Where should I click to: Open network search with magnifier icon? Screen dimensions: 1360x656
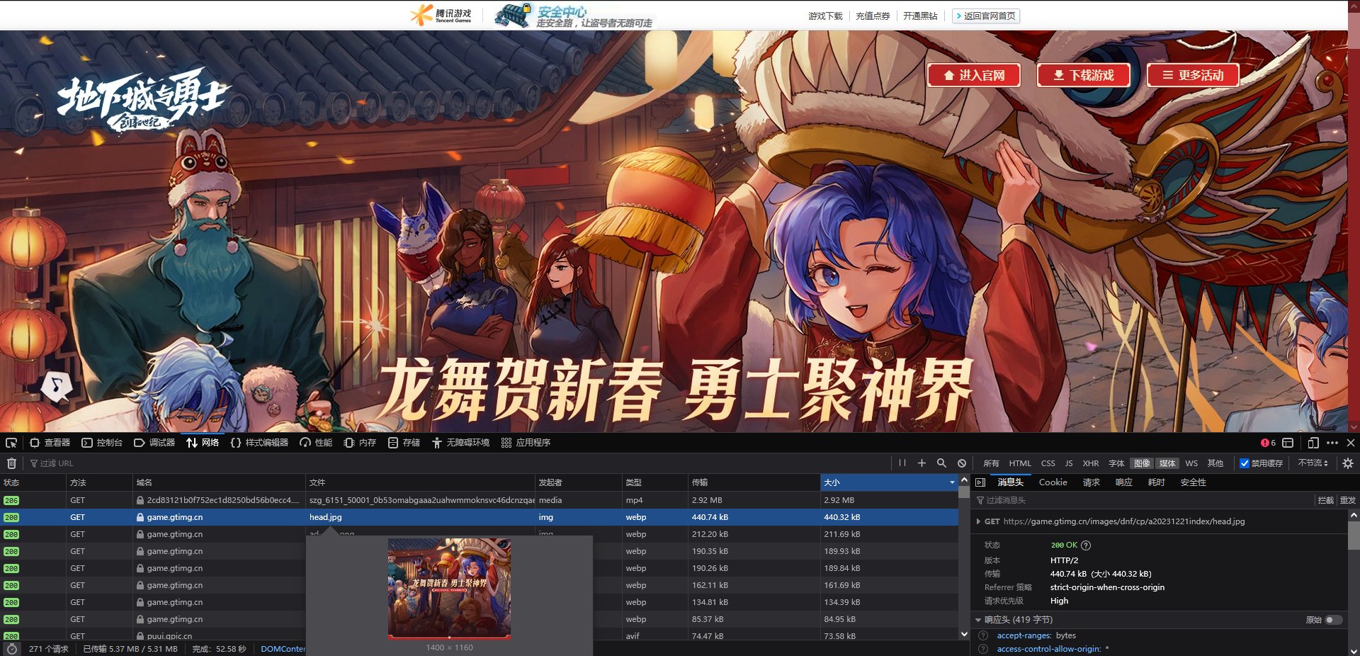tap(941, 463)
